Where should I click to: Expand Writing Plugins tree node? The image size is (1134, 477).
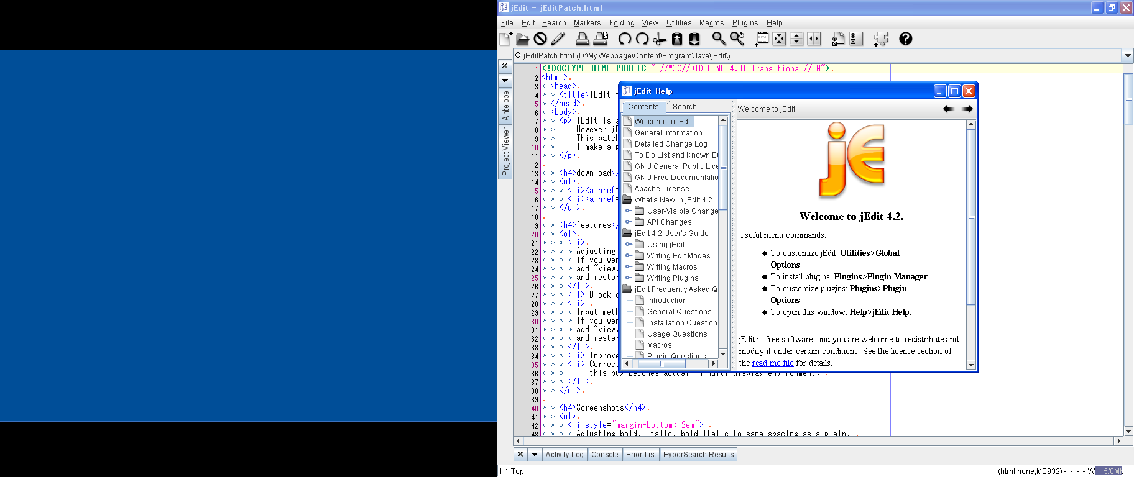629,278
